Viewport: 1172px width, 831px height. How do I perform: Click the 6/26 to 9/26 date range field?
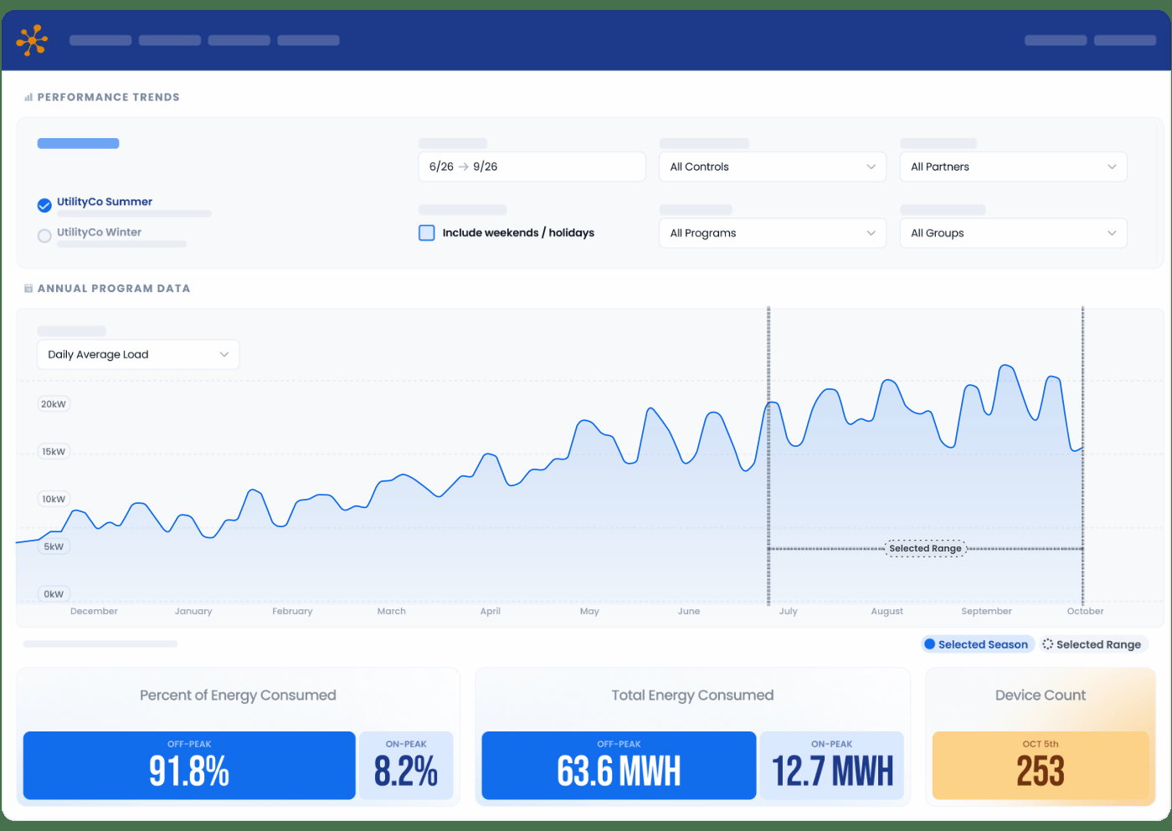click(532, 167)
